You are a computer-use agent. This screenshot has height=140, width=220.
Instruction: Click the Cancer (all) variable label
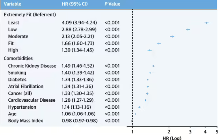click(x=21, y=93)
